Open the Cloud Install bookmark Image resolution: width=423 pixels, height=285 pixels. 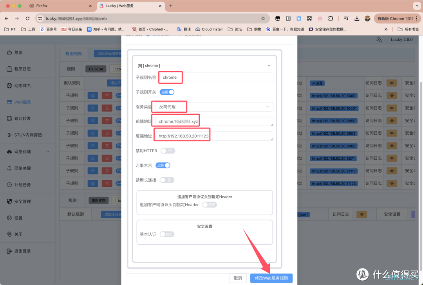(209, 29)
